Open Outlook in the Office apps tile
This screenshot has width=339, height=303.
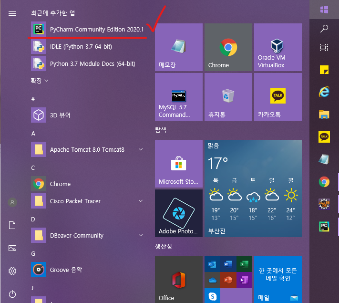coord(212,264)
